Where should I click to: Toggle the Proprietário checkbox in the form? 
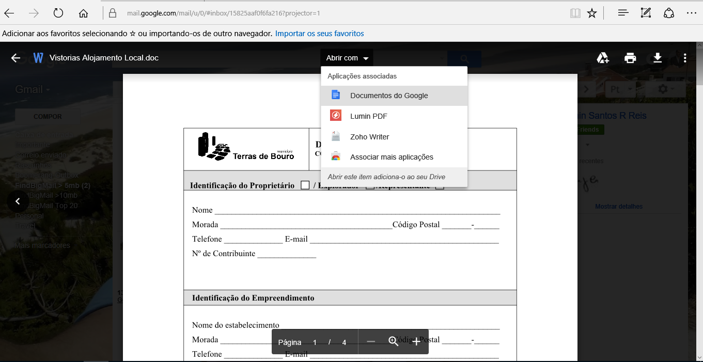(x=305, y=185)
